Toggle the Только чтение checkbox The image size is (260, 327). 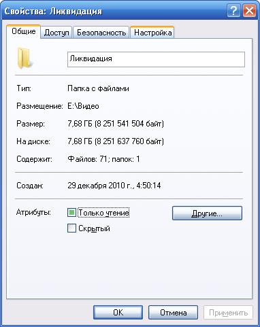click(71, 213)
